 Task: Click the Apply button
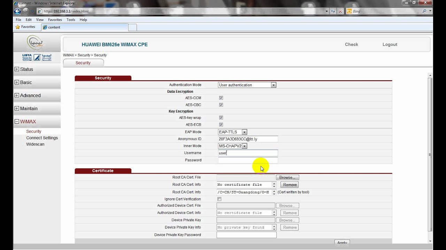(342, 242)
